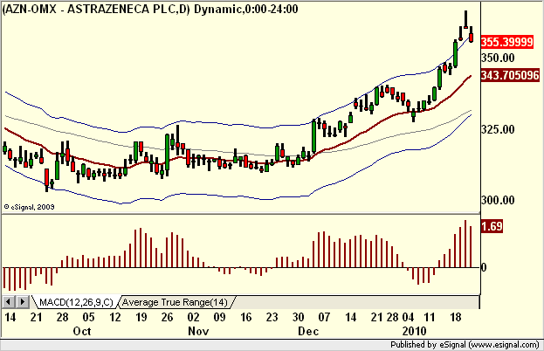Select the MACD(12,26,9,C) tab

76,302
